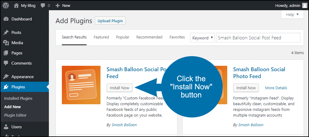Switch to the Favorites tab
Screen dimensions: 309x137
177,37
